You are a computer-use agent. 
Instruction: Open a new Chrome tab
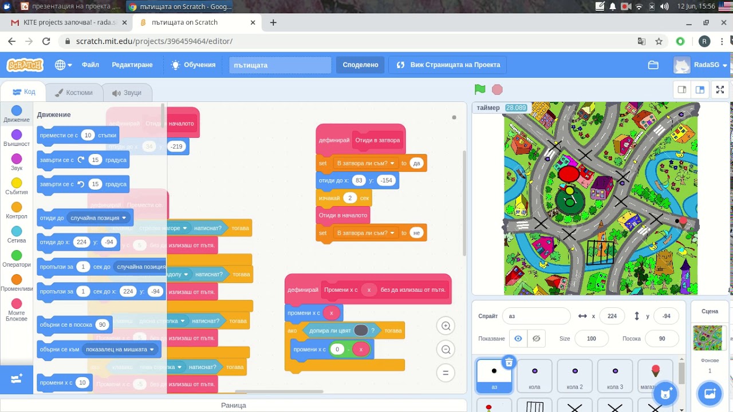tap(273, 22)
